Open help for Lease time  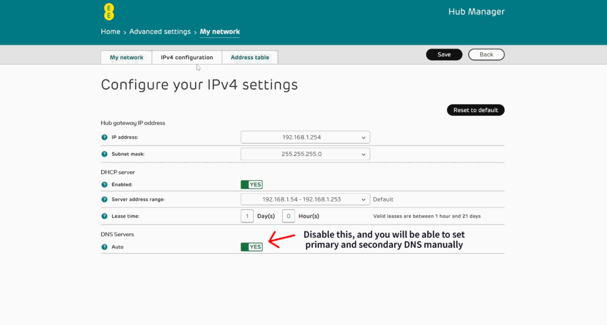104,216
